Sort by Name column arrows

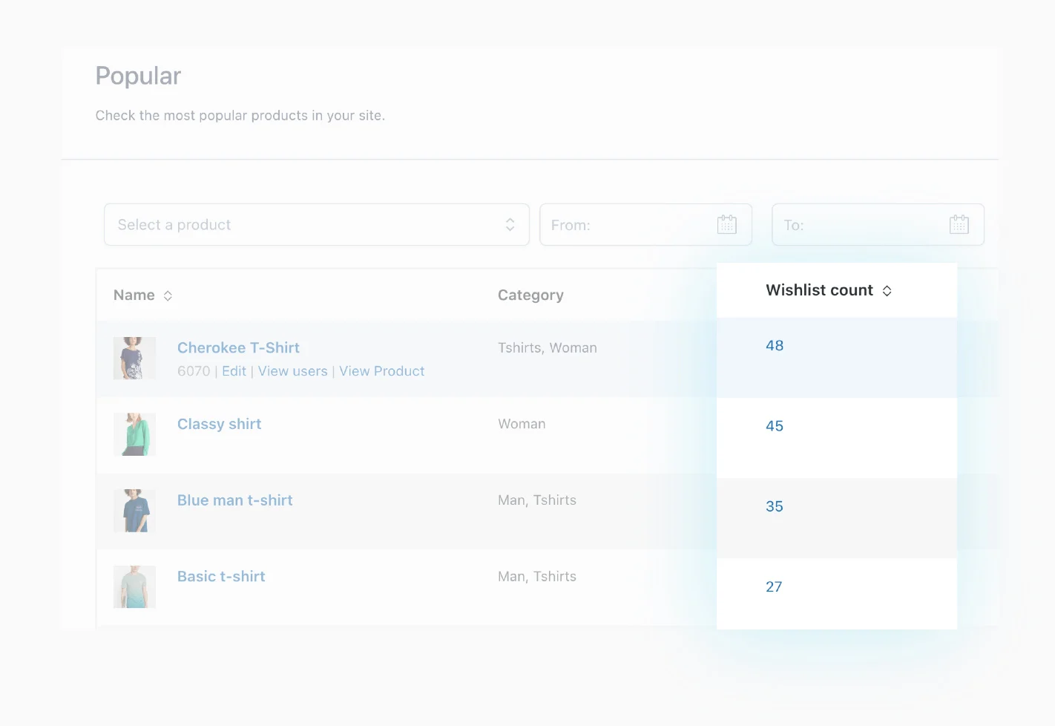coord(168,295)
